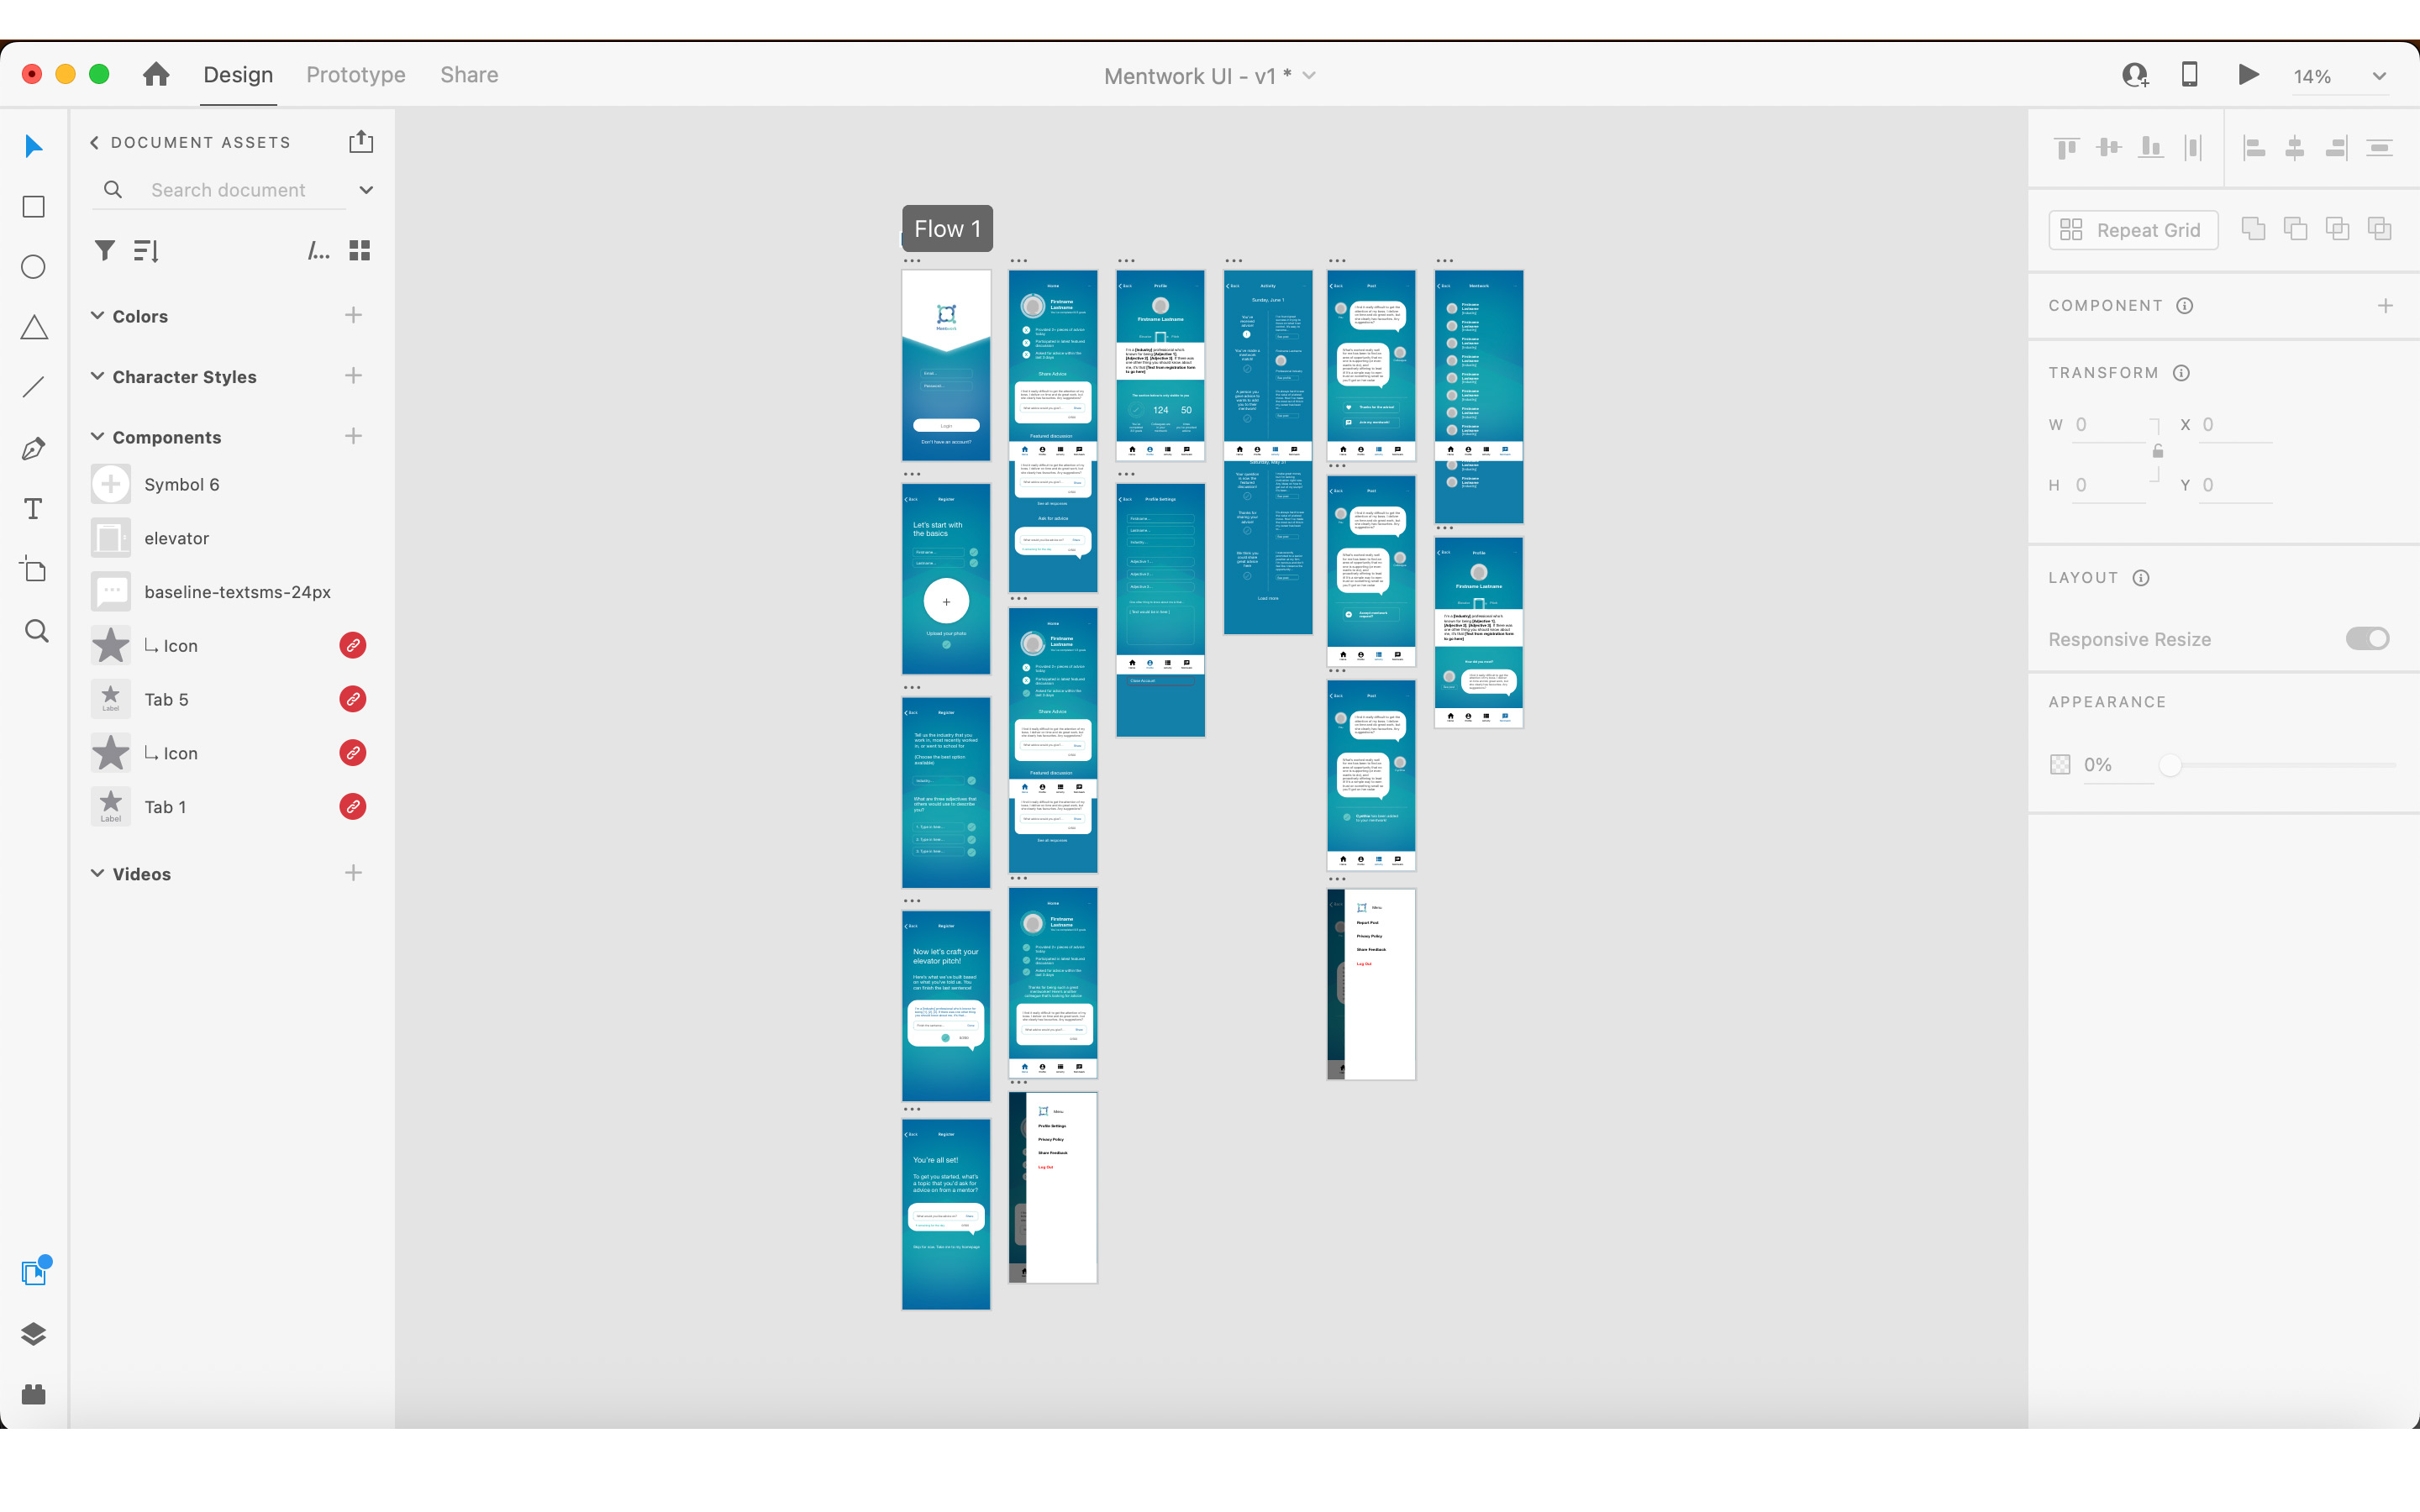Add a new video asset
Image resolution: width=2420 pixels, height=1512 pixels.
pyautogui.click(x=353, y=873)
